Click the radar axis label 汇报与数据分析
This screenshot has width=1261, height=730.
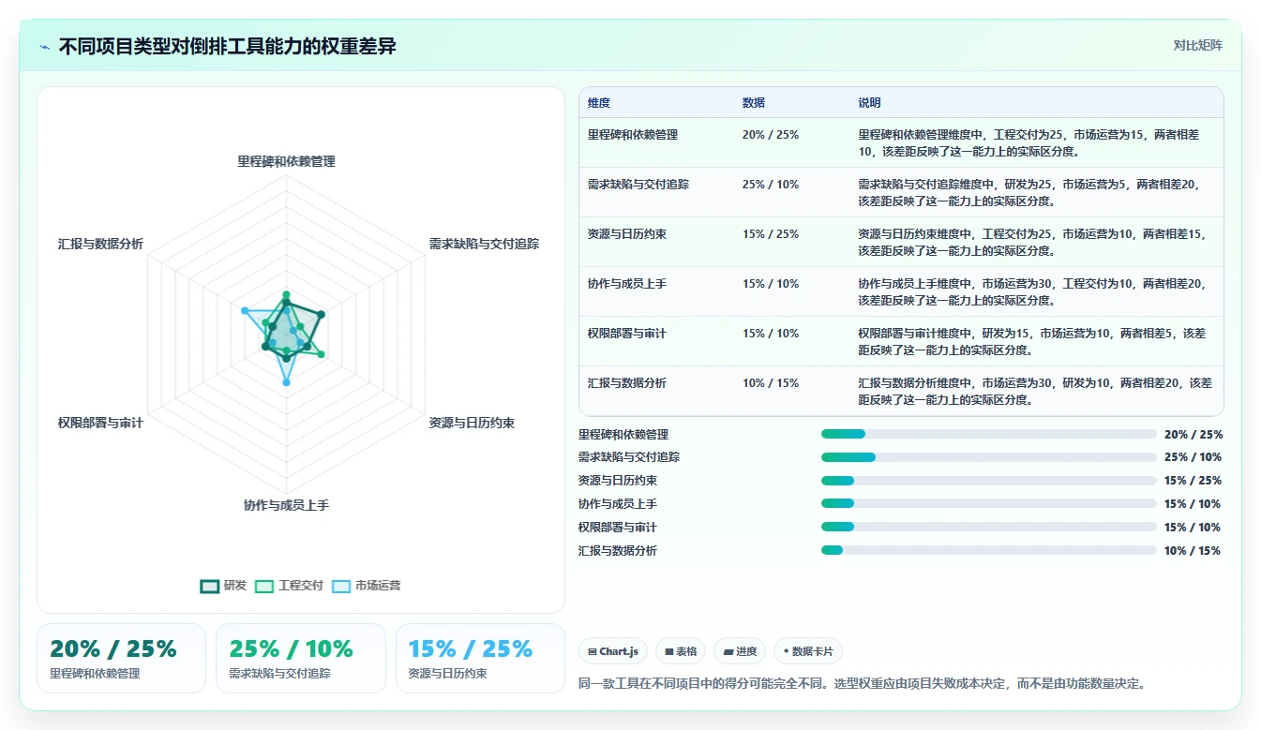(x=100, y=244)
